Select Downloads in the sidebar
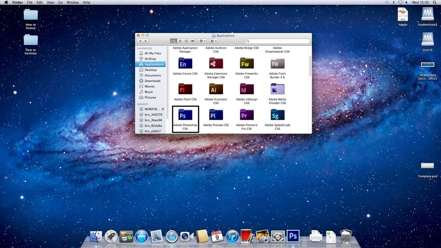This screenshot has height=248, width=441. pos(150,81)
